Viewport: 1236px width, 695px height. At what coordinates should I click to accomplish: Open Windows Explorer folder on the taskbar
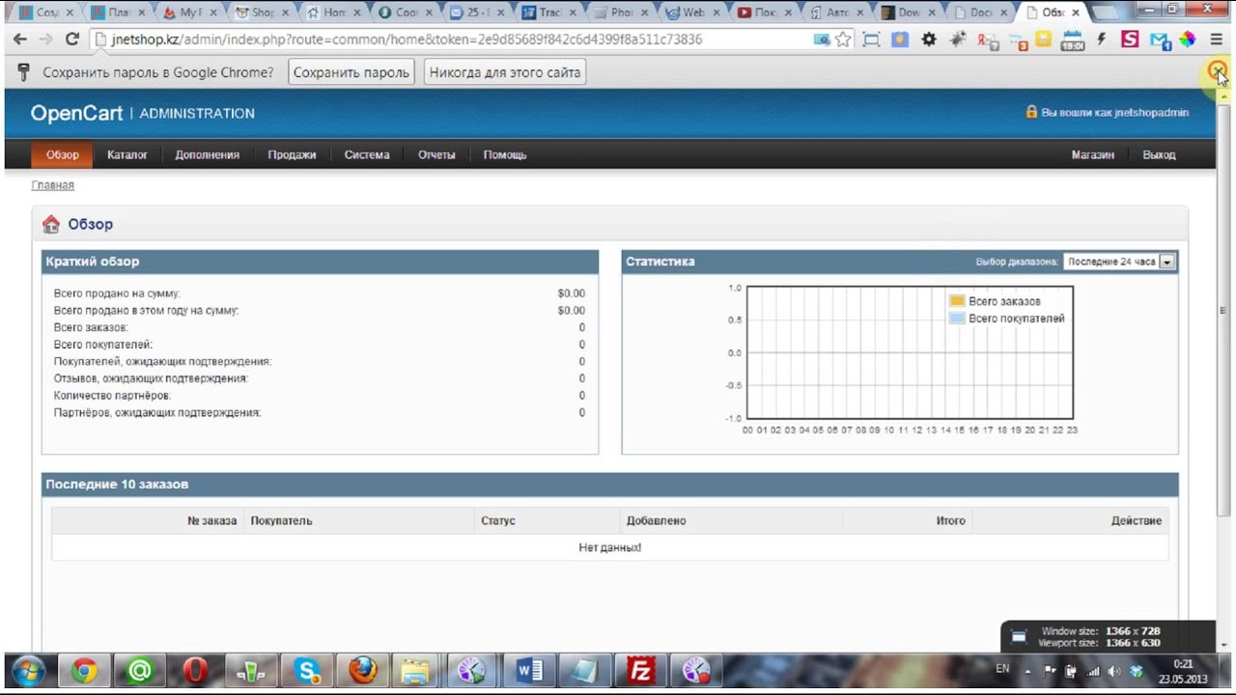415,670
